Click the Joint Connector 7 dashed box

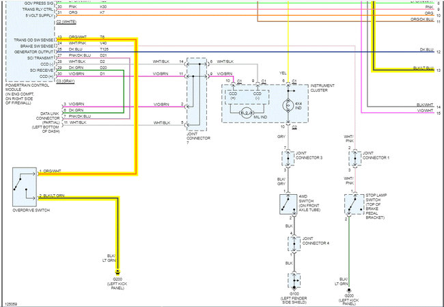tap(197, 94)
